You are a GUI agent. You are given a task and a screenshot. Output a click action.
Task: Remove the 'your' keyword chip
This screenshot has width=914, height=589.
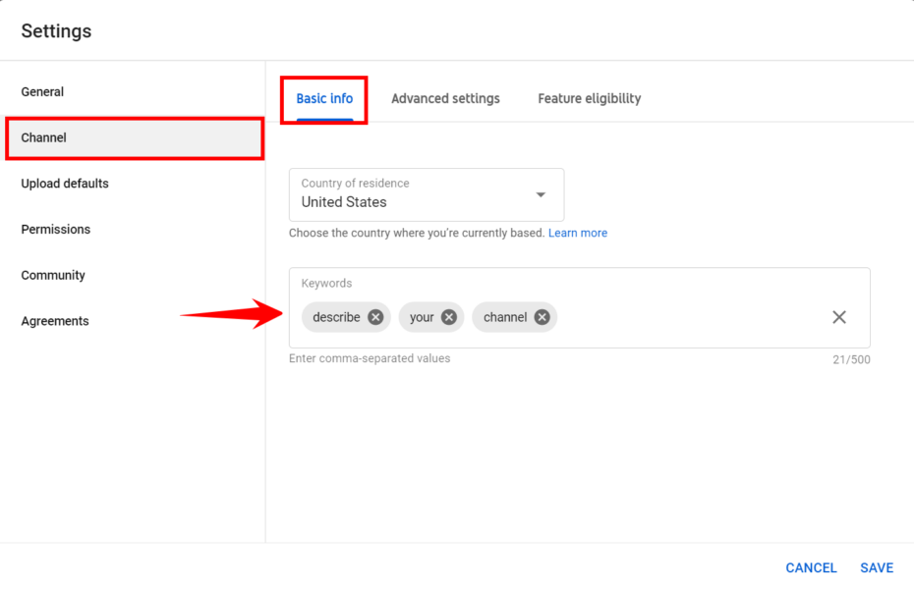pyautogui.click(x=448, y=317)
